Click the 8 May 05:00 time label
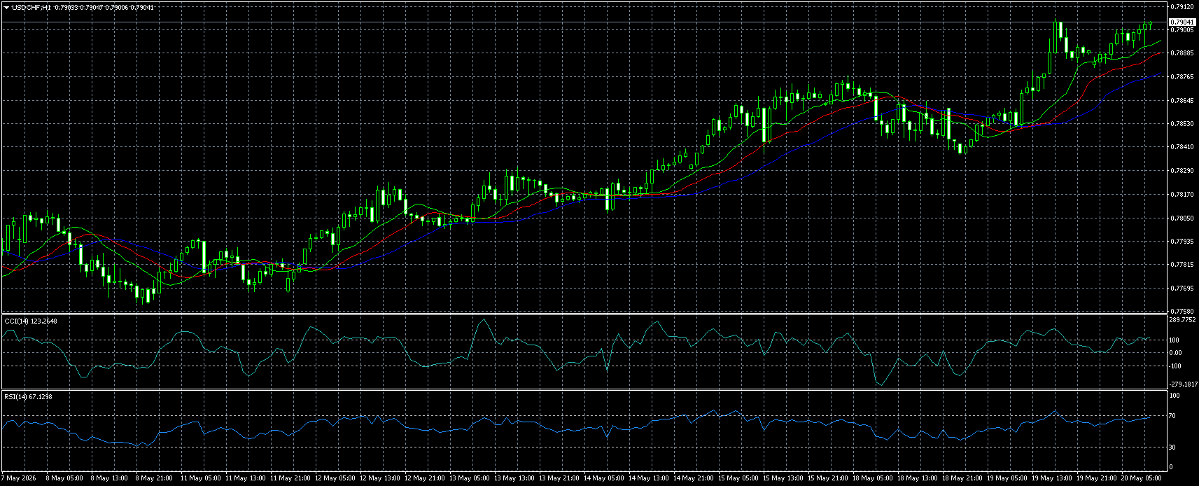This screenshot has width=1199, height=486. [x=64, y=478]
